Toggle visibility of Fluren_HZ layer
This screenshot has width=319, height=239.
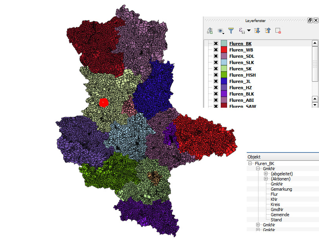point(216,88)
